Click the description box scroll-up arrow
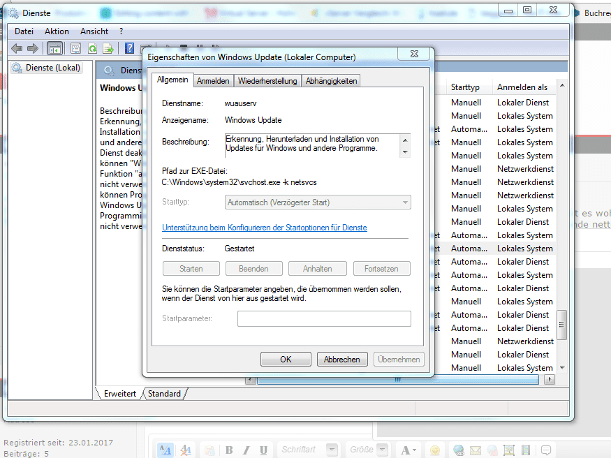This screenshot has width=611, height=458. (405, 140)
